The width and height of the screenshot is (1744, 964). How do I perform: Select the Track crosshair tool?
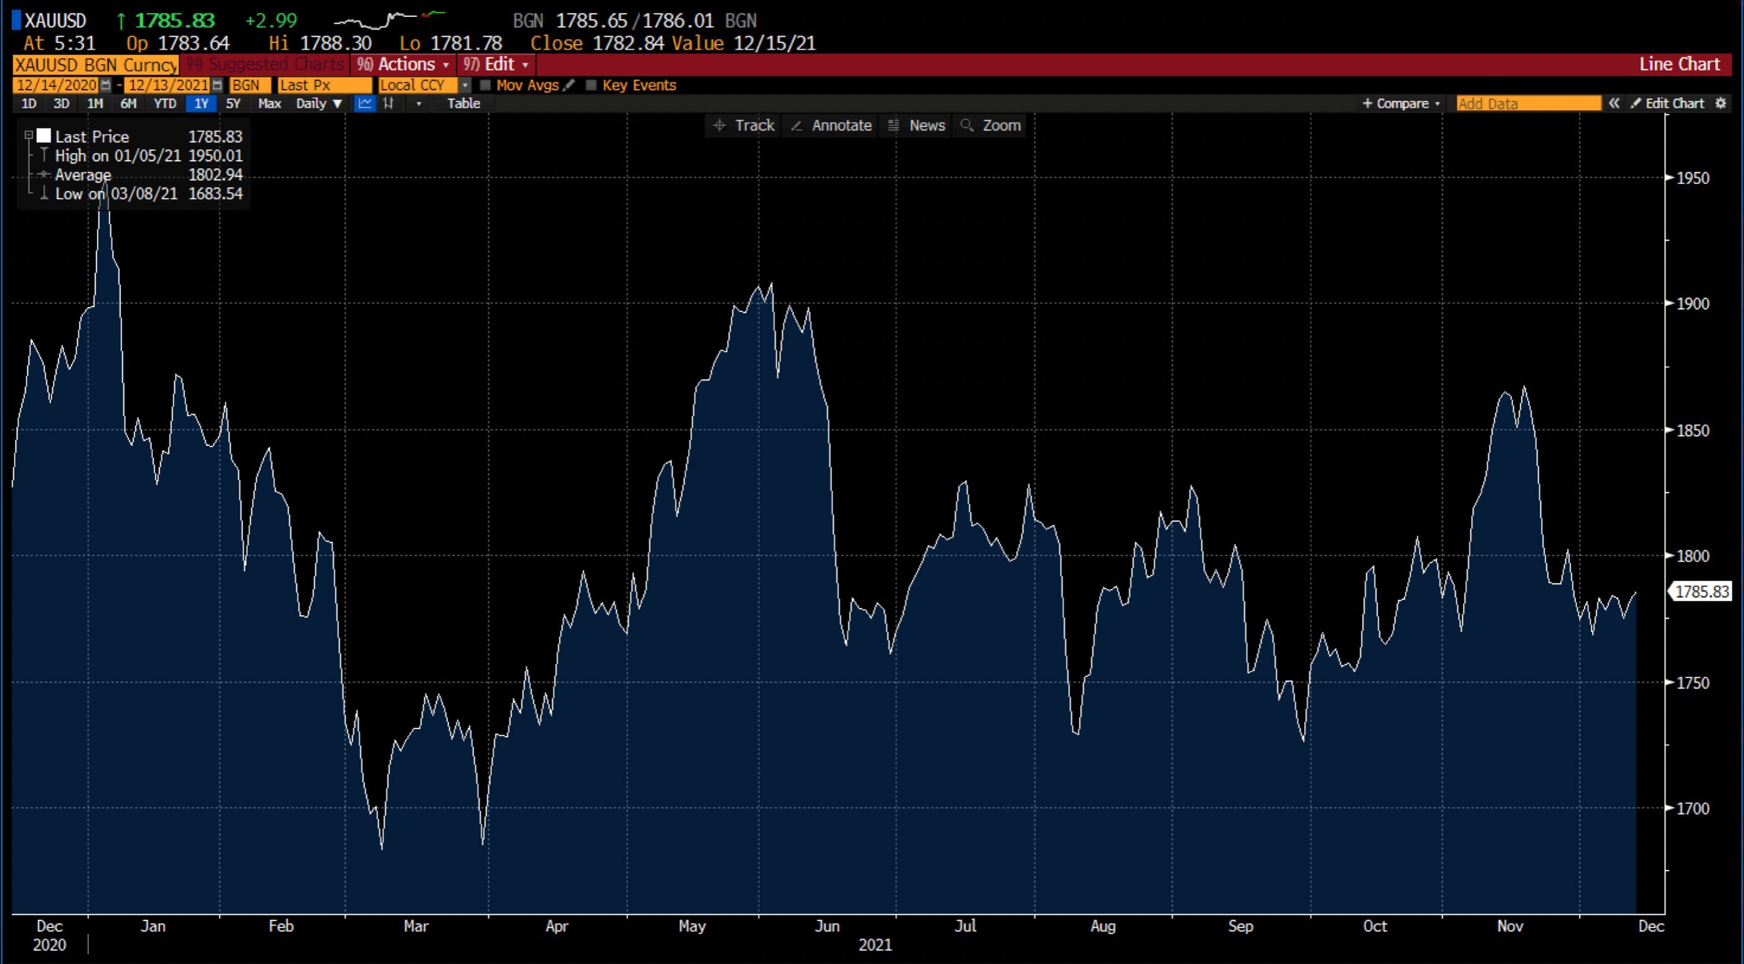[x=742, y=125]
